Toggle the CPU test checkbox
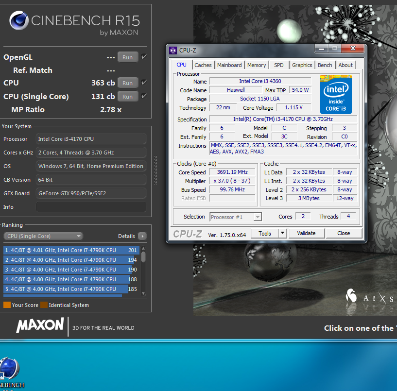This screenshot has width=397, height=391. pyautogui.click(x=144, y=82)
